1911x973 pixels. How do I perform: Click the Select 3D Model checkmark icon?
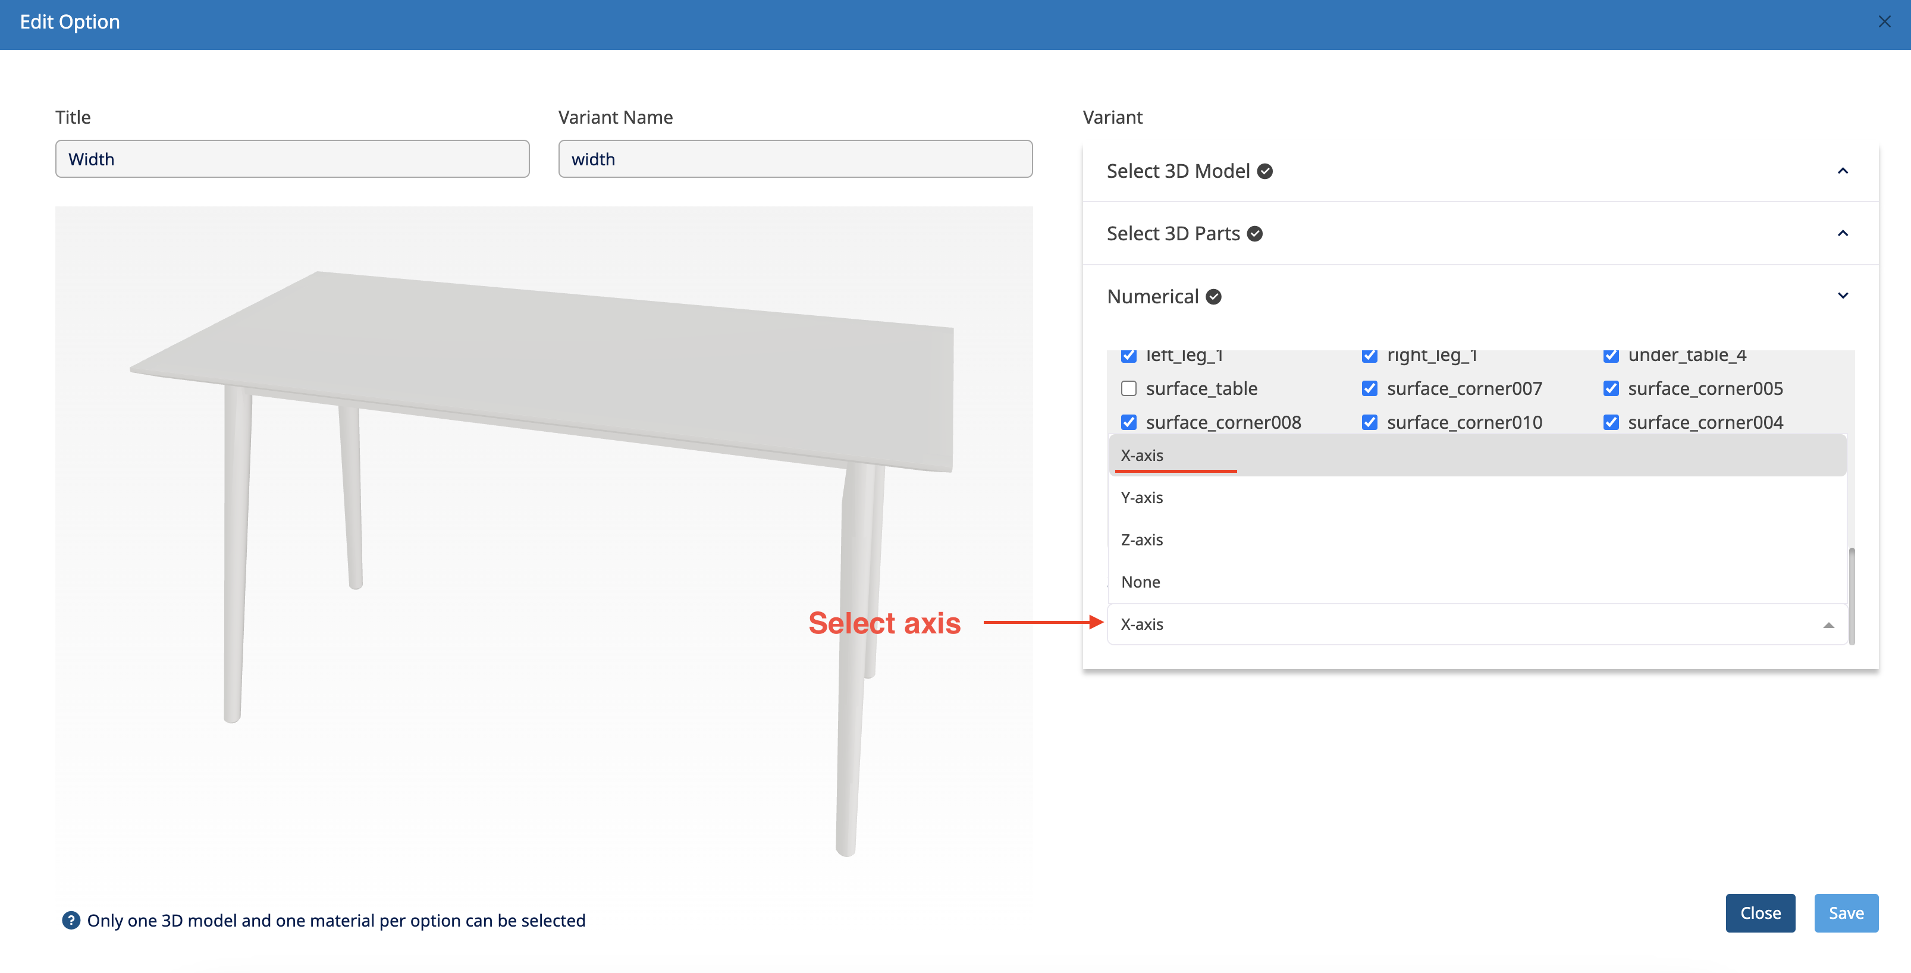click(x=1265, y=171)
